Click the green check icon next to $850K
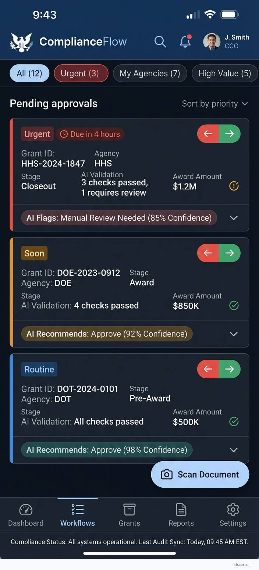259x570 pixels. pos(234,306)
